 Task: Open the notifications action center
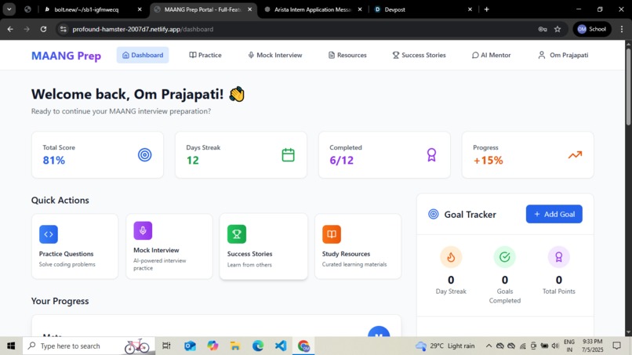tap(616, 346)
